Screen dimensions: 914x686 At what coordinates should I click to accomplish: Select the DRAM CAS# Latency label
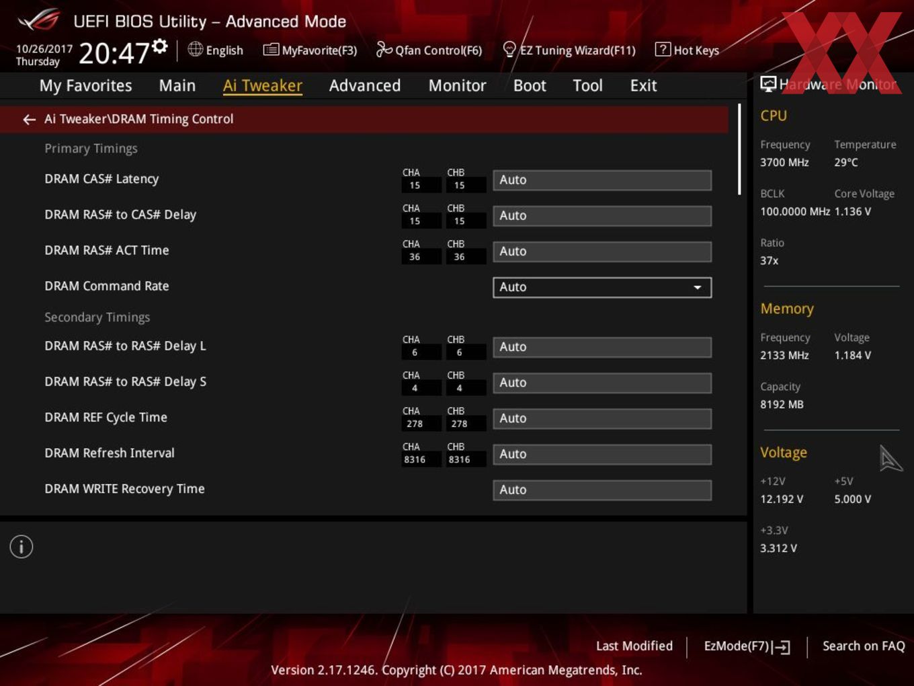101,179
